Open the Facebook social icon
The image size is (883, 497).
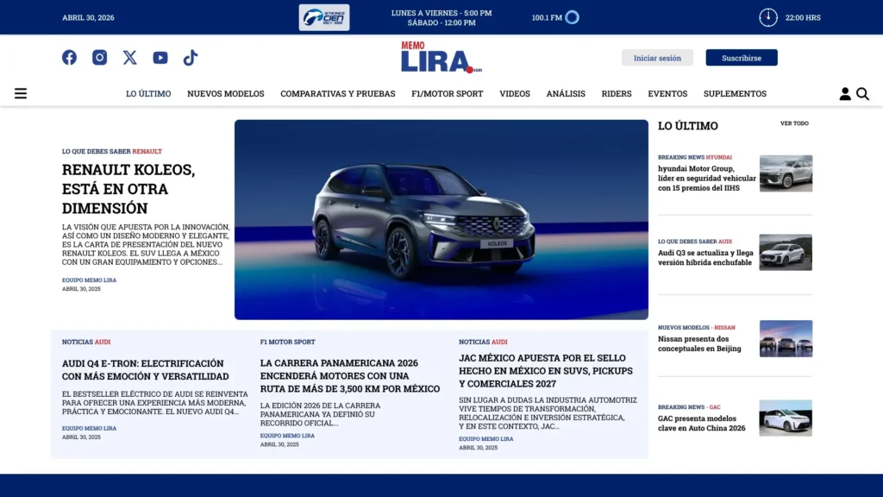point(69,58)
